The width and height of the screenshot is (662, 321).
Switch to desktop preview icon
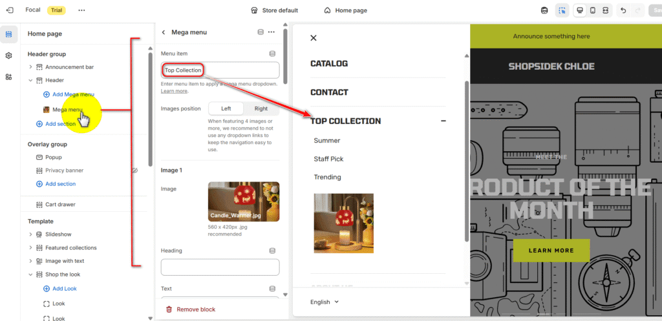click(580, 10)
